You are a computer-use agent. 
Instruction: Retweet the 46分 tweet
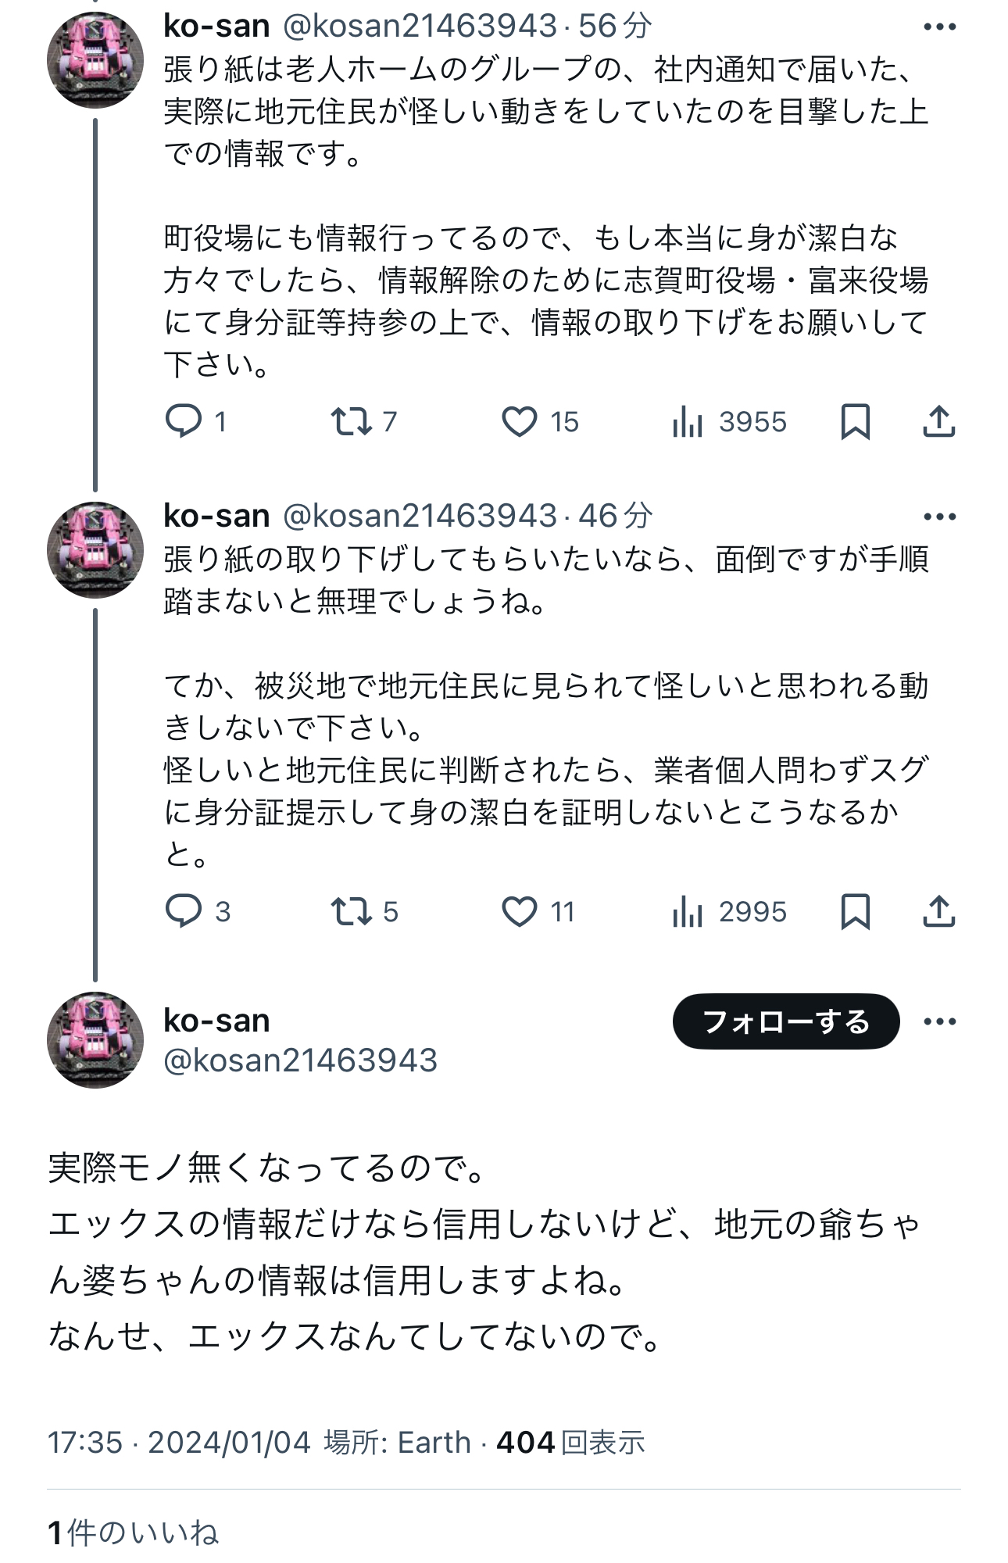(x=351, y=911)
